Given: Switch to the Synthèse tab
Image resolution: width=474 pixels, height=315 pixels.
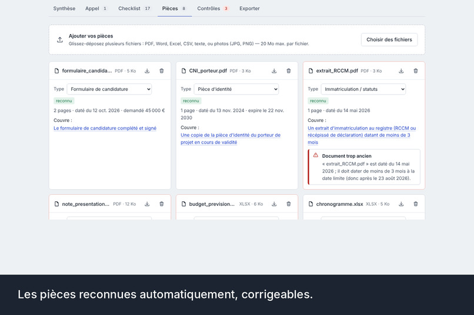Looking at the screenshot, I should tap(64, 8).
